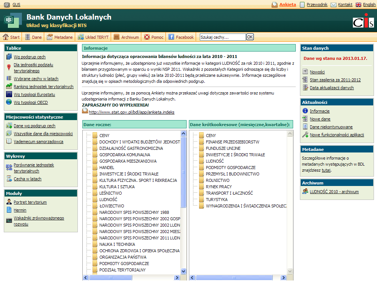Image resolution: width=377 pixels, height=285 pixels.
Task: Click the Pomoc lifebuoy icon
Action: tap(147, 37)
